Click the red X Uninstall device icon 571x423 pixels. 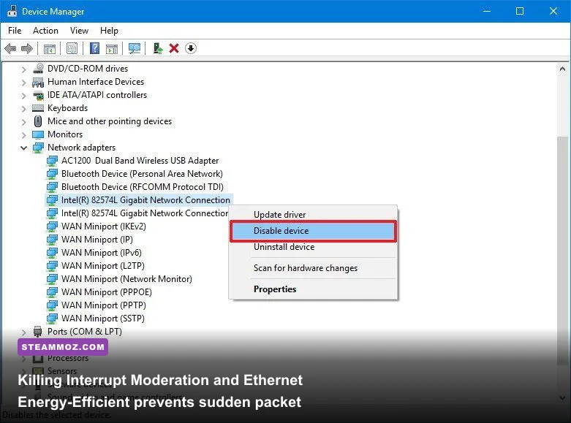(x=174, y=48)
